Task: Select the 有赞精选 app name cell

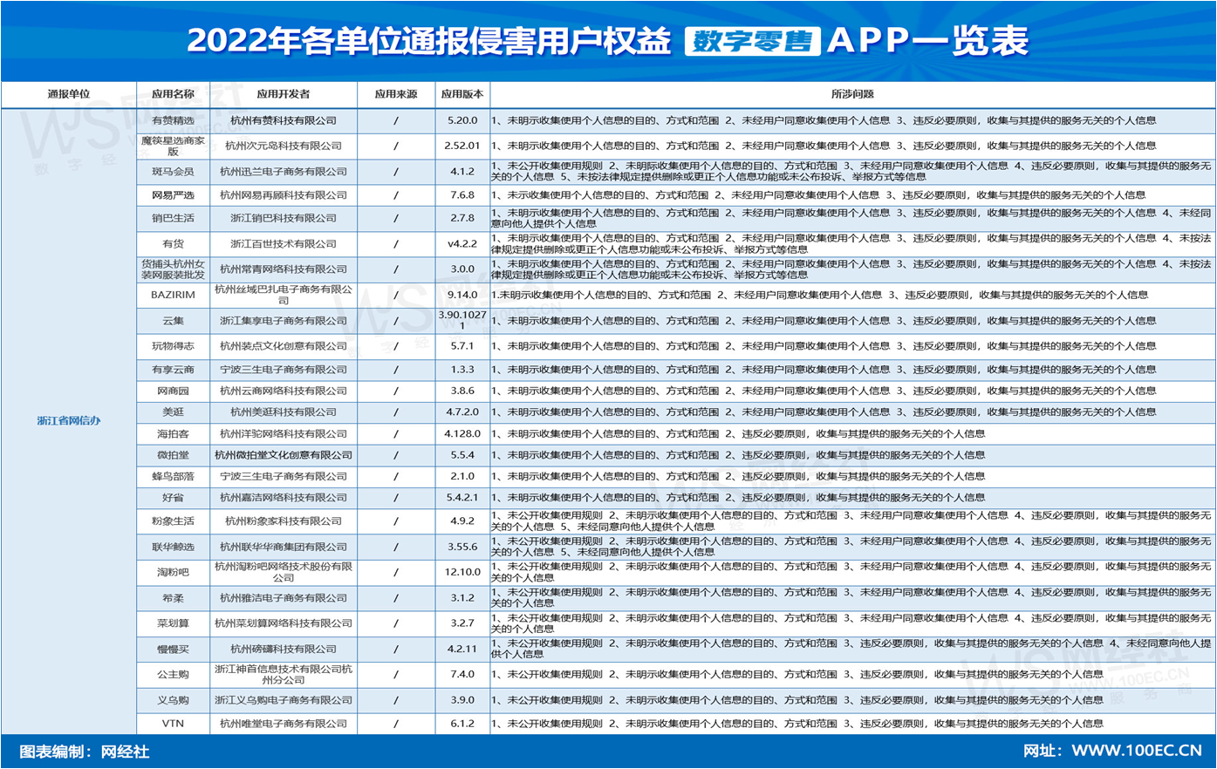Action: (x=173, y=120)
